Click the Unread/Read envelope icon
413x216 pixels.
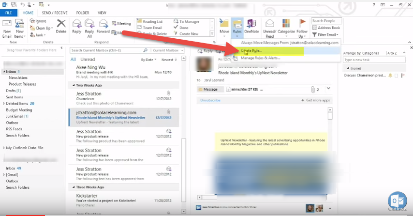[269, 26]
